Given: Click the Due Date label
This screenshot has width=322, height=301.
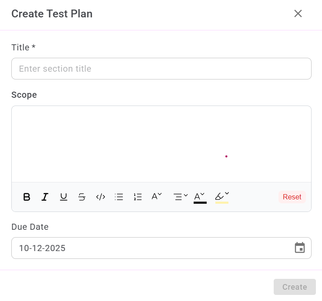Looking at the screenshot, I should 30,227.
